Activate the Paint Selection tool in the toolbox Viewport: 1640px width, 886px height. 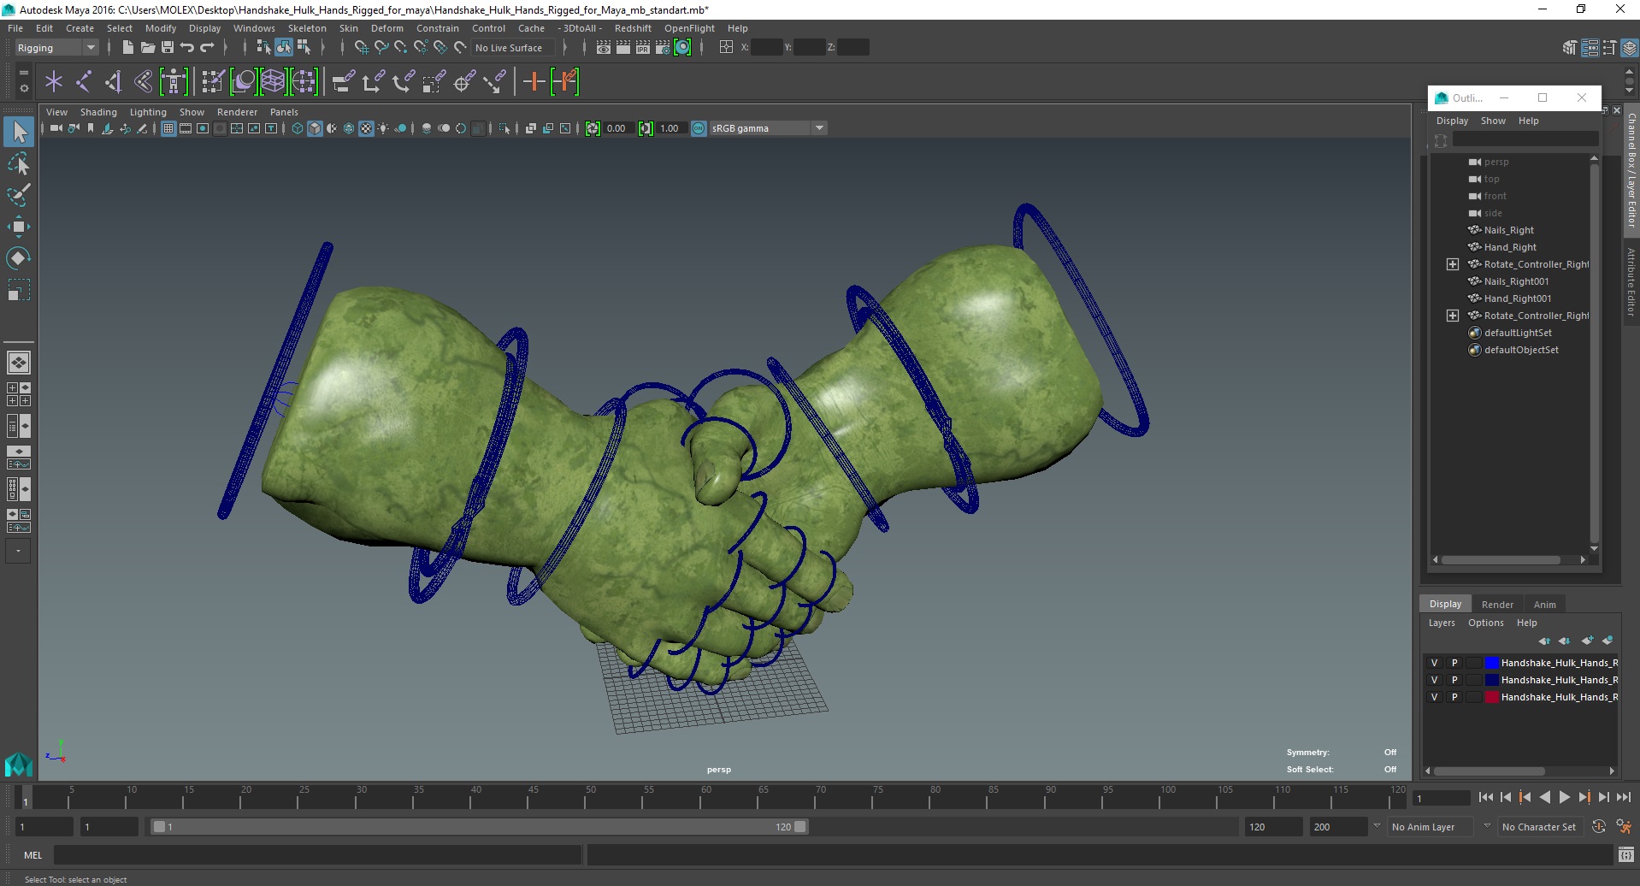pos(19,195)
